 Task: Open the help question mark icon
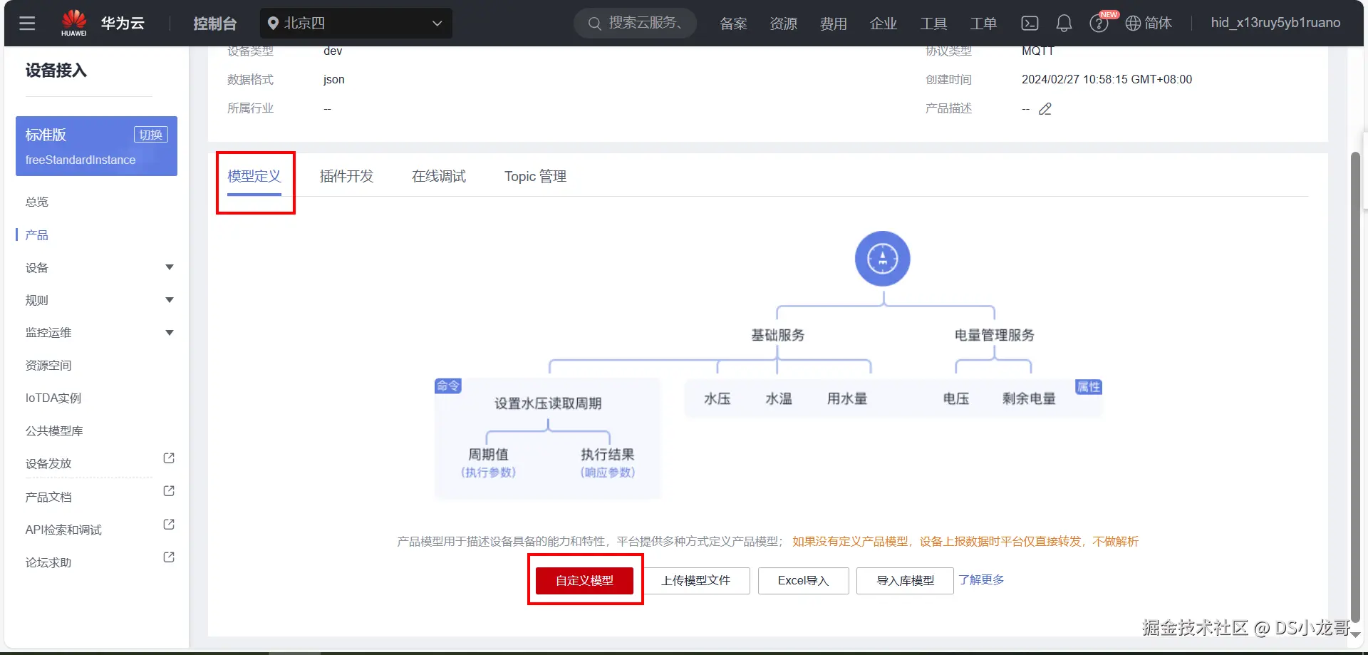[x=1099, y=24]
